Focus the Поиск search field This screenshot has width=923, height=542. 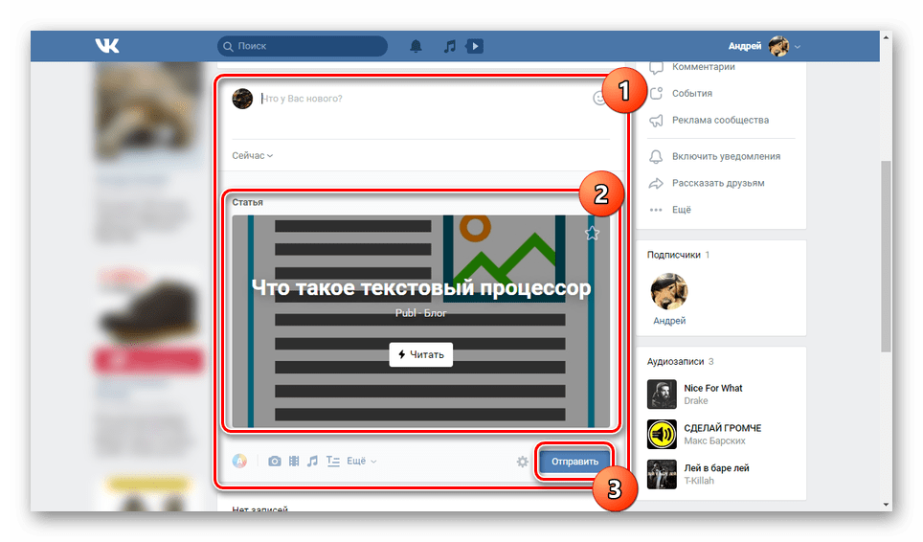pyautogui.click(x=303, y=46)
